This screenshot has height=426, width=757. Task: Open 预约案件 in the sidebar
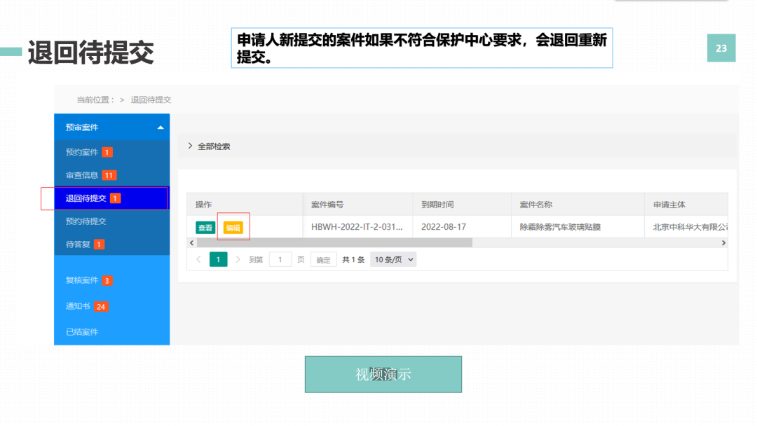(82, 152)
